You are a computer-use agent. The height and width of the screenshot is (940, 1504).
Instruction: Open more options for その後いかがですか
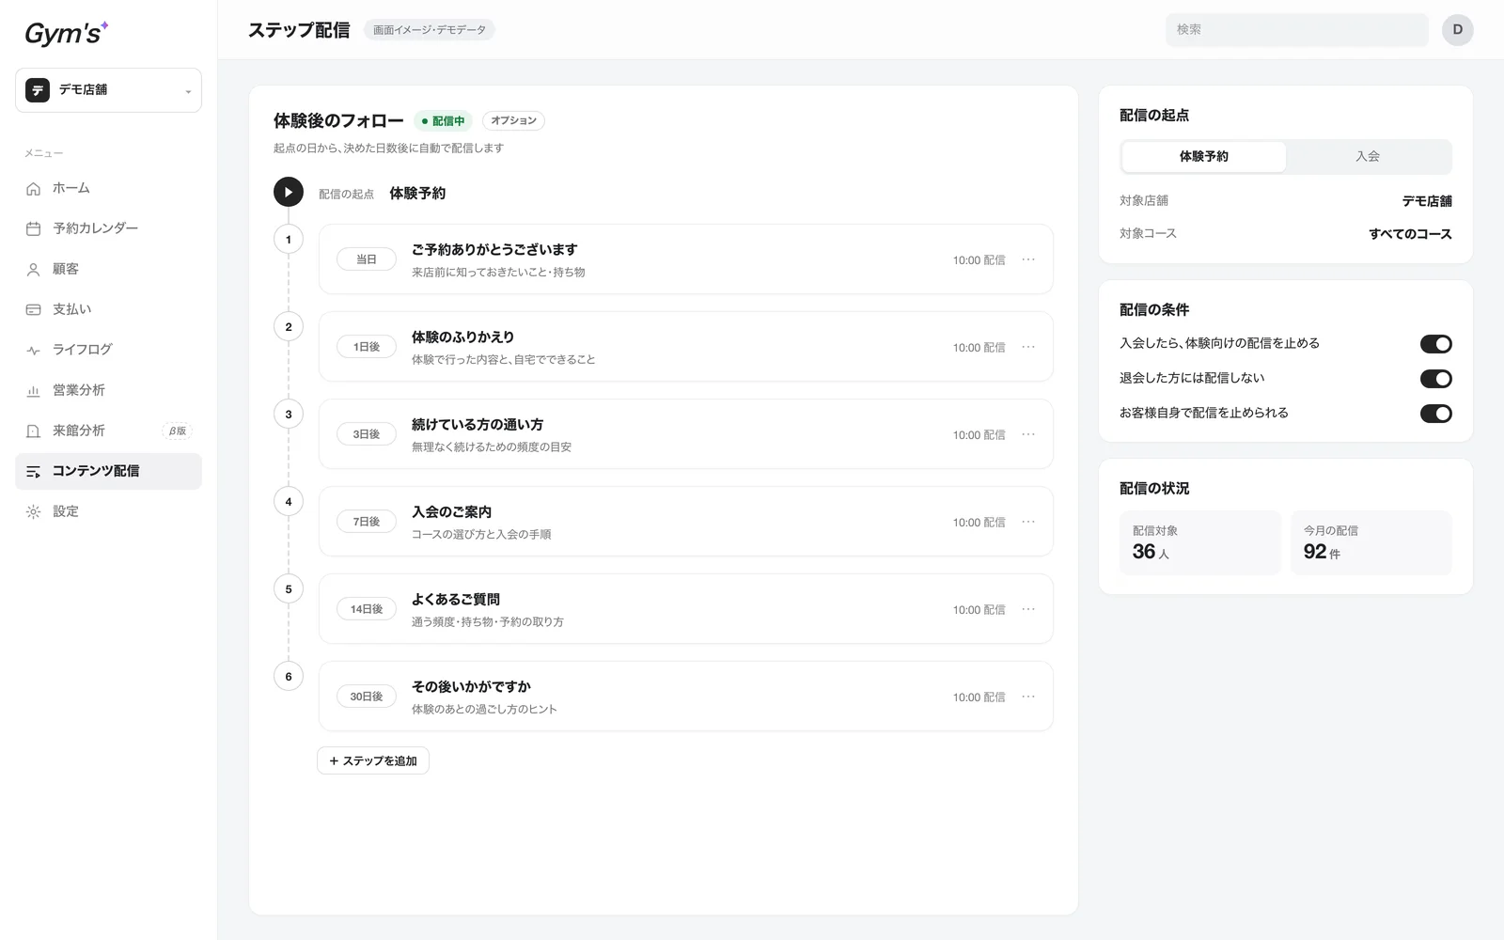point(1028,697)
